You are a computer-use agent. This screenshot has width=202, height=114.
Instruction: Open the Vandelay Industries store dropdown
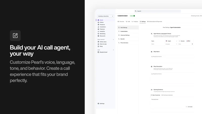click(x=106, y=16)
